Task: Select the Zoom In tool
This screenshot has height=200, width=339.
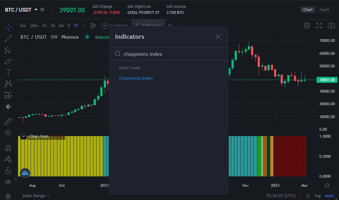Action: (8, 133)
